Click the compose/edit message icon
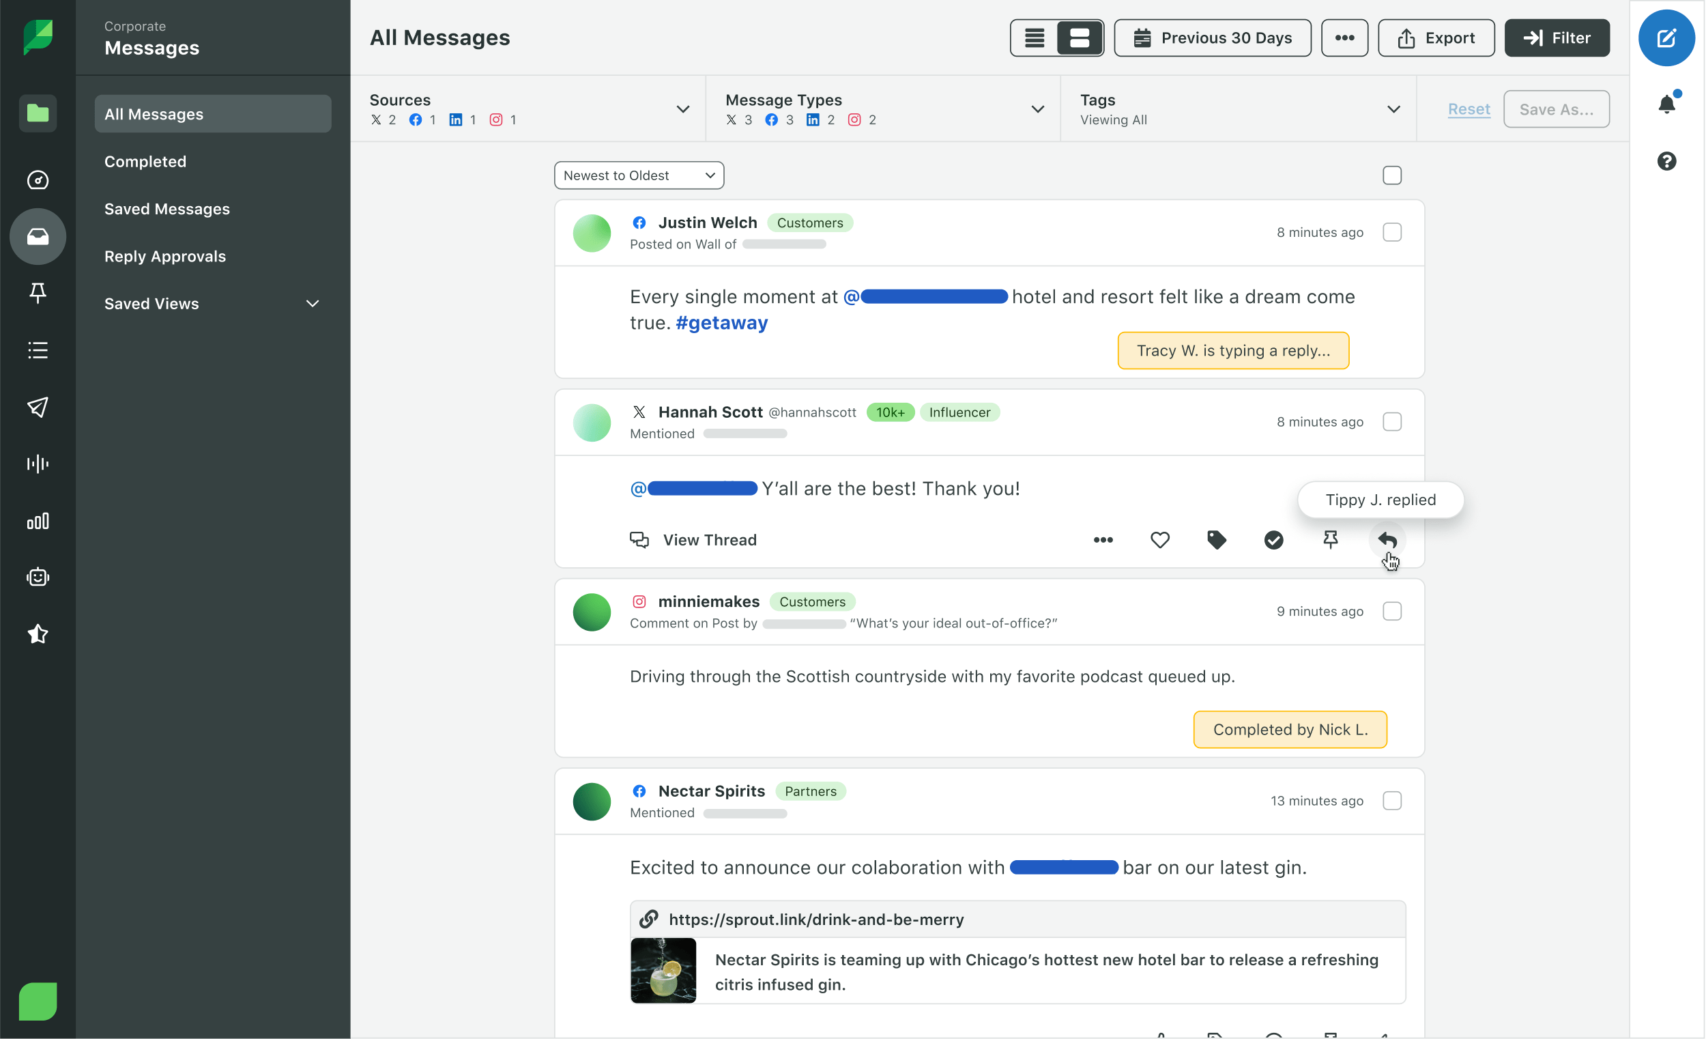1706x1039 pixels. [1664, 38]
